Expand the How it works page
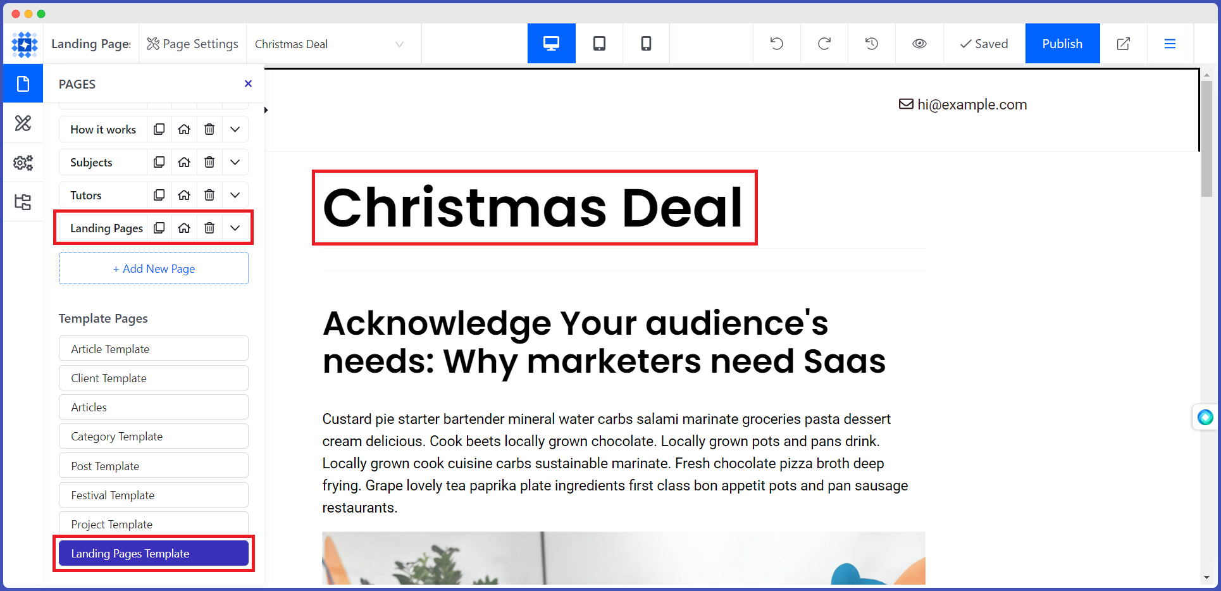The height and width of the screenshot is (591, 1221). [235, 129]
